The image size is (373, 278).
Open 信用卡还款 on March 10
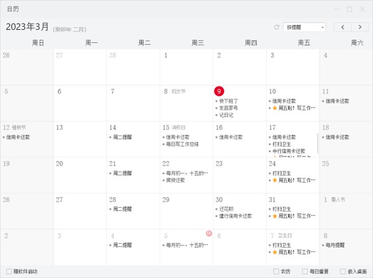[284, 101]
